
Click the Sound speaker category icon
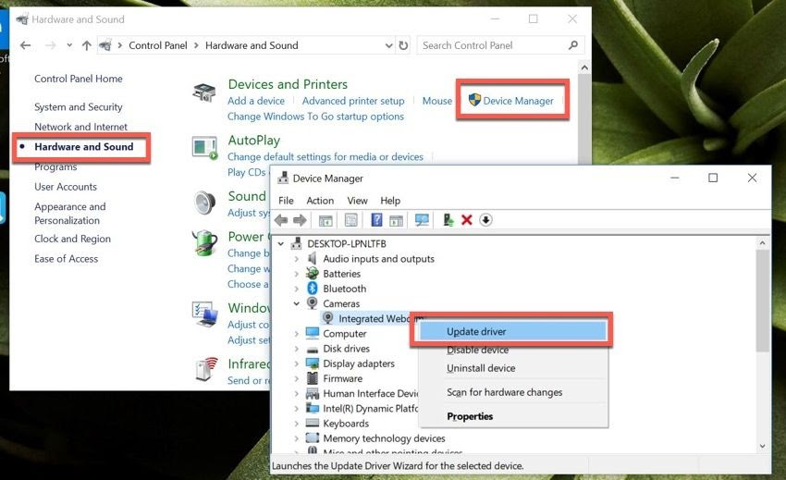coord(205,203)
